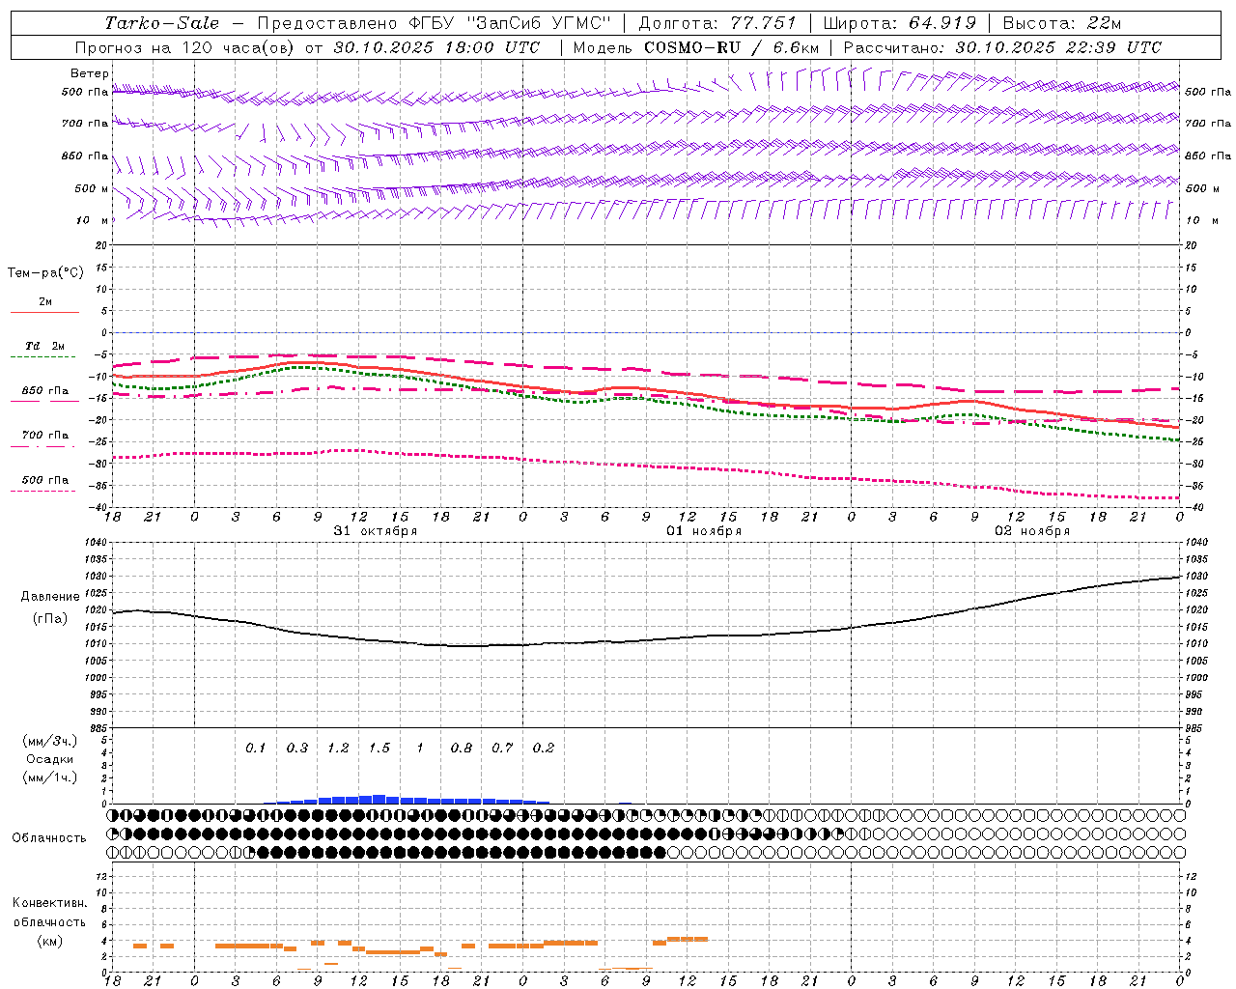Viewport: 1236px width, 989px height.
Task: Click the (мм/3ч.) precipitation unit label
Action: (x=50, y=742)
